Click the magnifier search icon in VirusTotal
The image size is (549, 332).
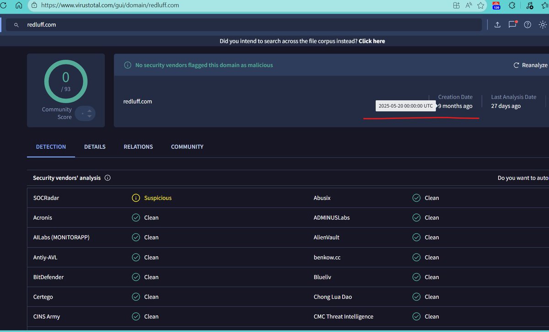point(16,25)
